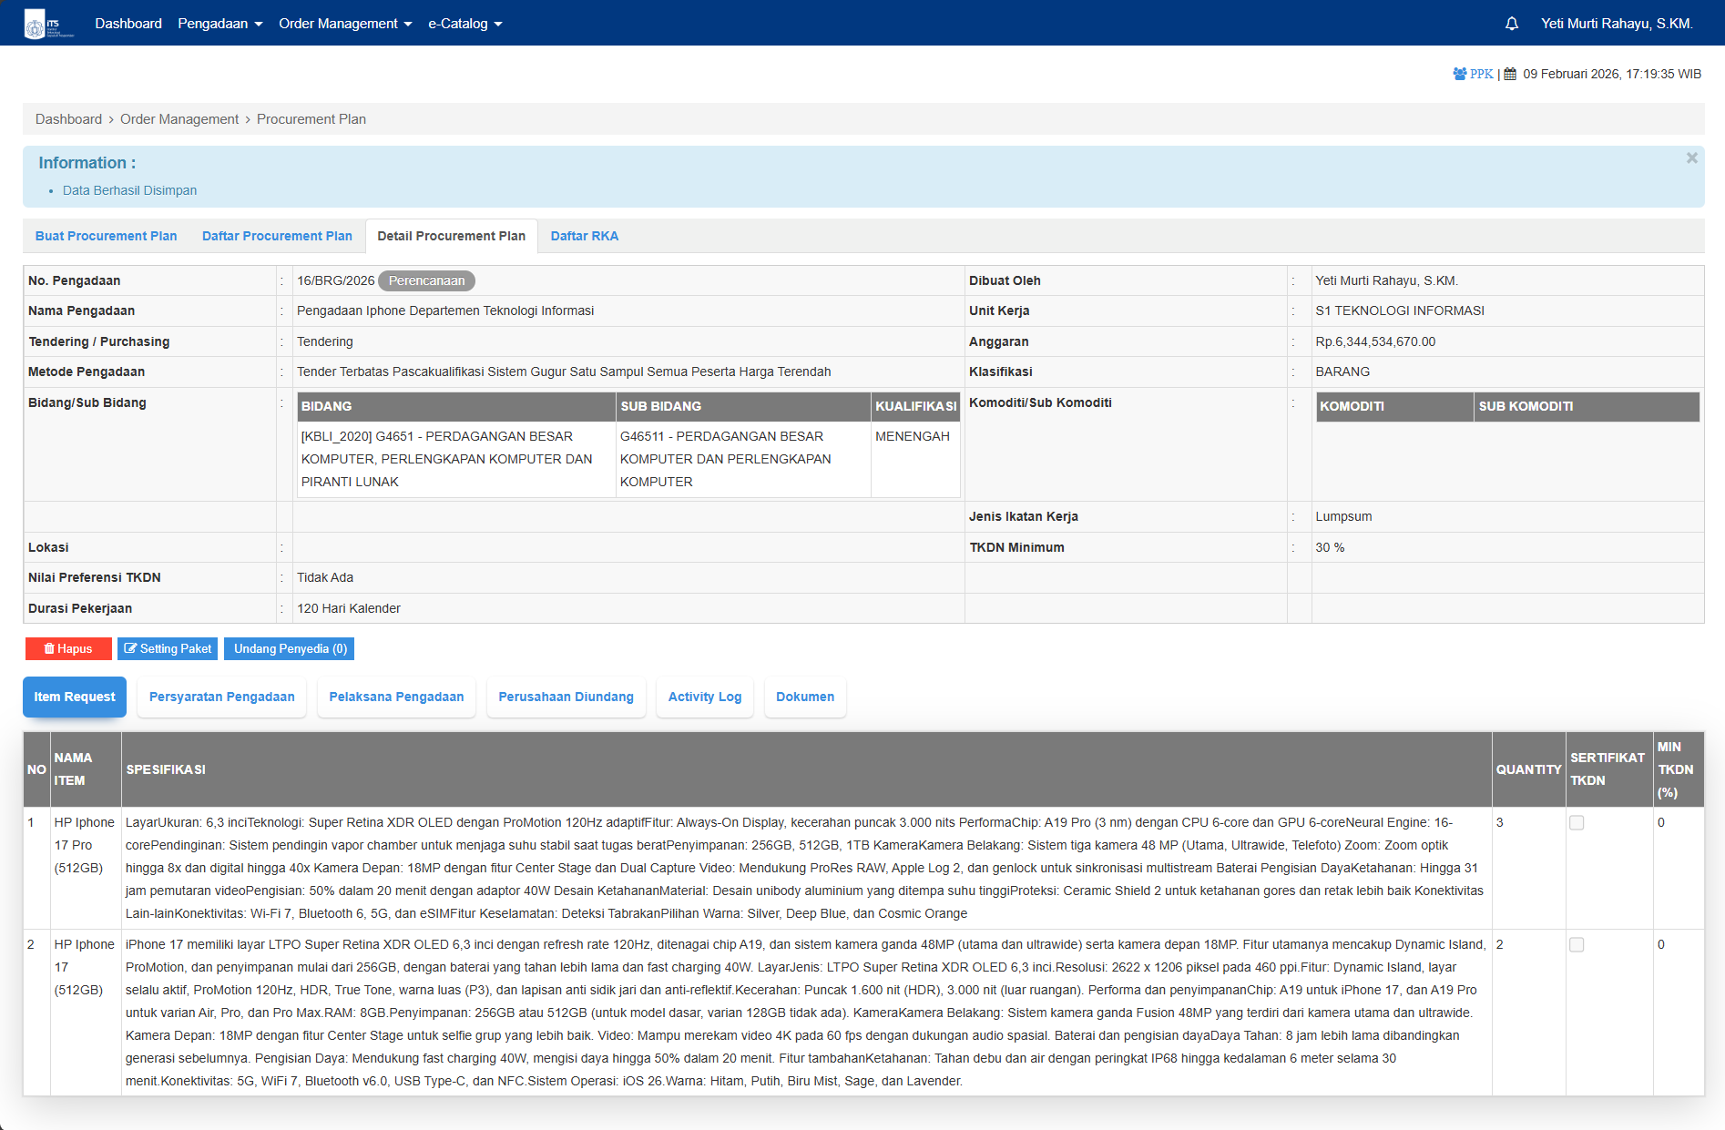The image size is (1725, 1130).
Task: Select the Persyaratan Pengadaan tab
Action: click(222, 697)
